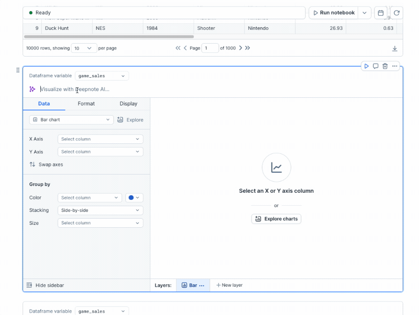
Task: Grab the block drag handle dots
Action: pyautogui.click(x=18, y=70)
